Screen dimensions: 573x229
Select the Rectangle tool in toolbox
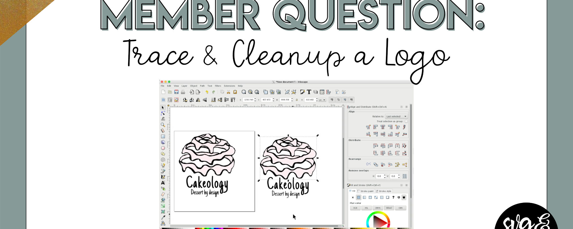pos(163,137)
